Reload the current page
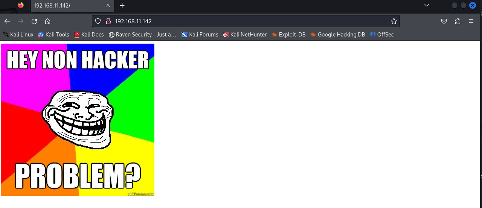 click(34, 21)
